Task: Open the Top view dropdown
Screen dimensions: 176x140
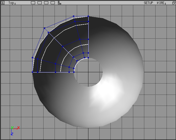Action: 12,3
